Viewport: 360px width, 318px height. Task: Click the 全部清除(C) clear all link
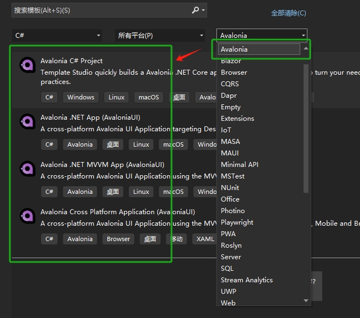point(288,13)
